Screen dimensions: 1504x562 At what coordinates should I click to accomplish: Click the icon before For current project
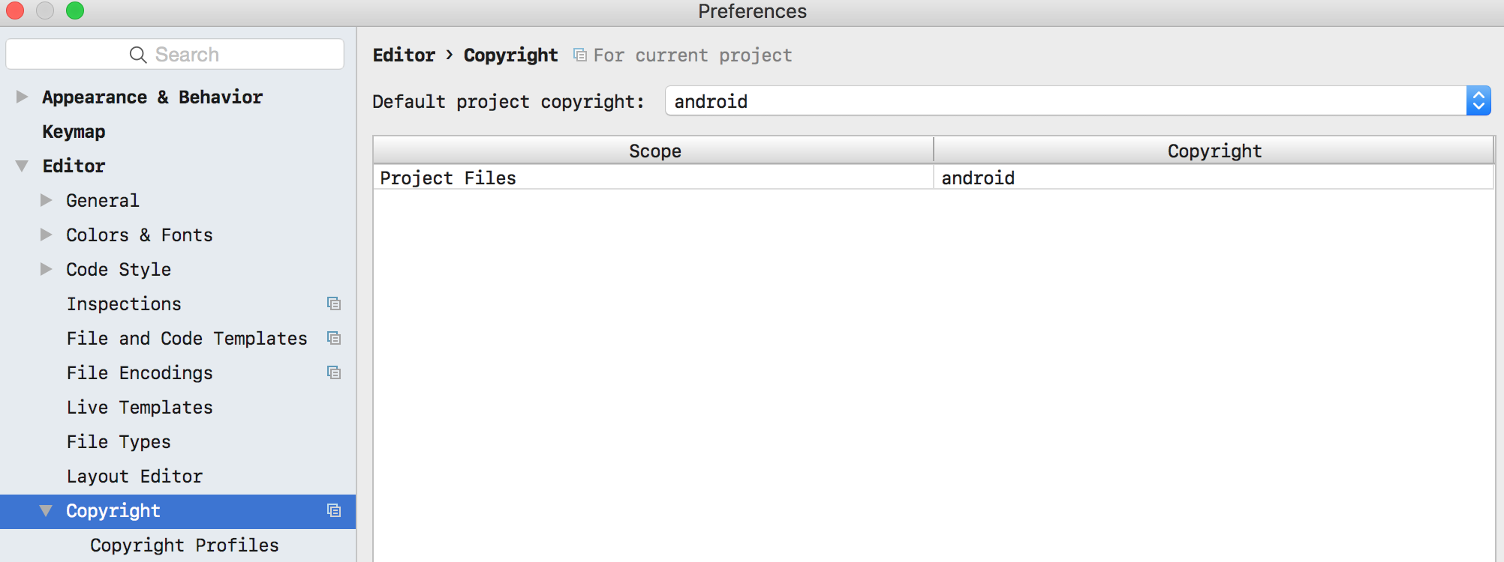pyautogui.click(x=580, y=55)
